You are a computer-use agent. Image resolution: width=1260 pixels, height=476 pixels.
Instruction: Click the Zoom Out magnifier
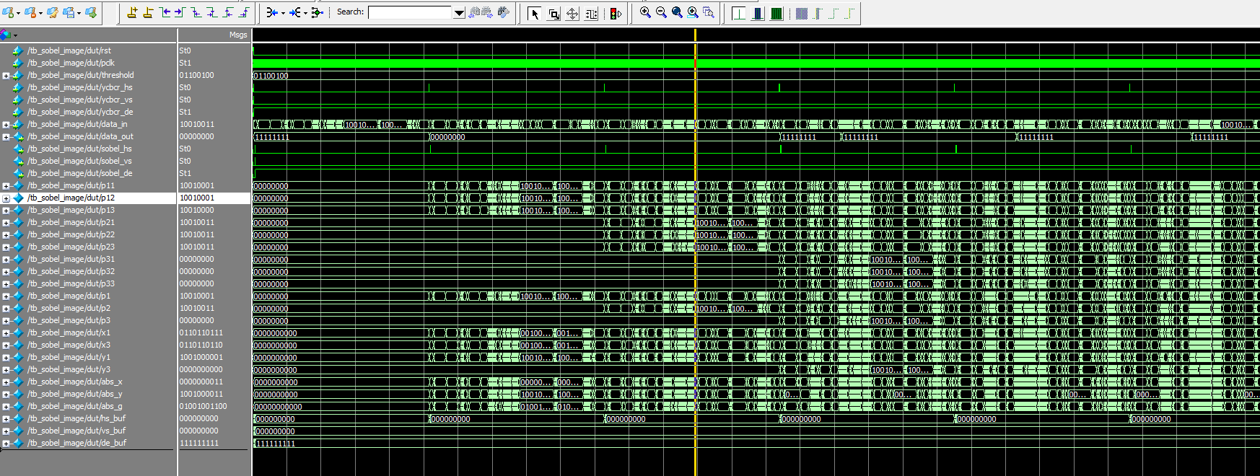coord(661,12)
